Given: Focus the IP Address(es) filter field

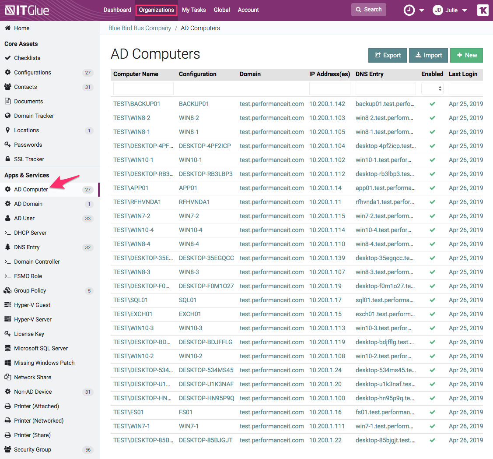Looking at the screenshot, I should (x=329, y=88).
